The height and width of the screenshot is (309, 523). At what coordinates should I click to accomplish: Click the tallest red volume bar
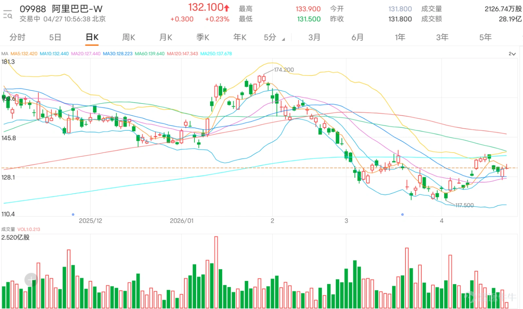coord(216,272)
